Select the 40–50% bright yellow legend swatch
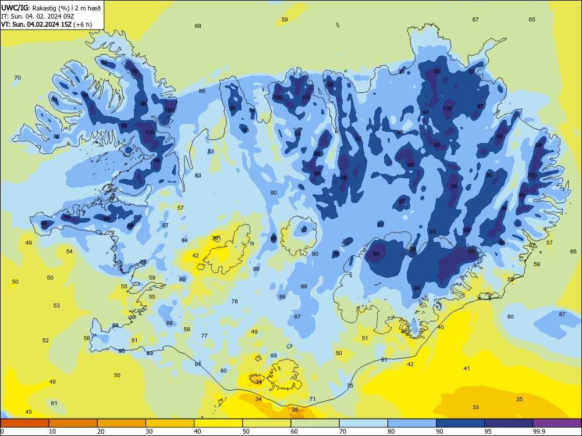This screenshot has height=436, width=582. tap(218, 423)
